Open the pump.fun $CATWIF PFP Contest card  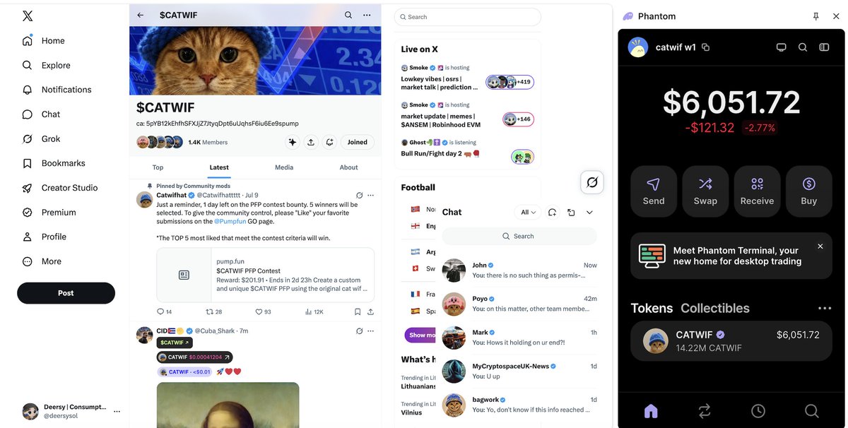(266, 275)
